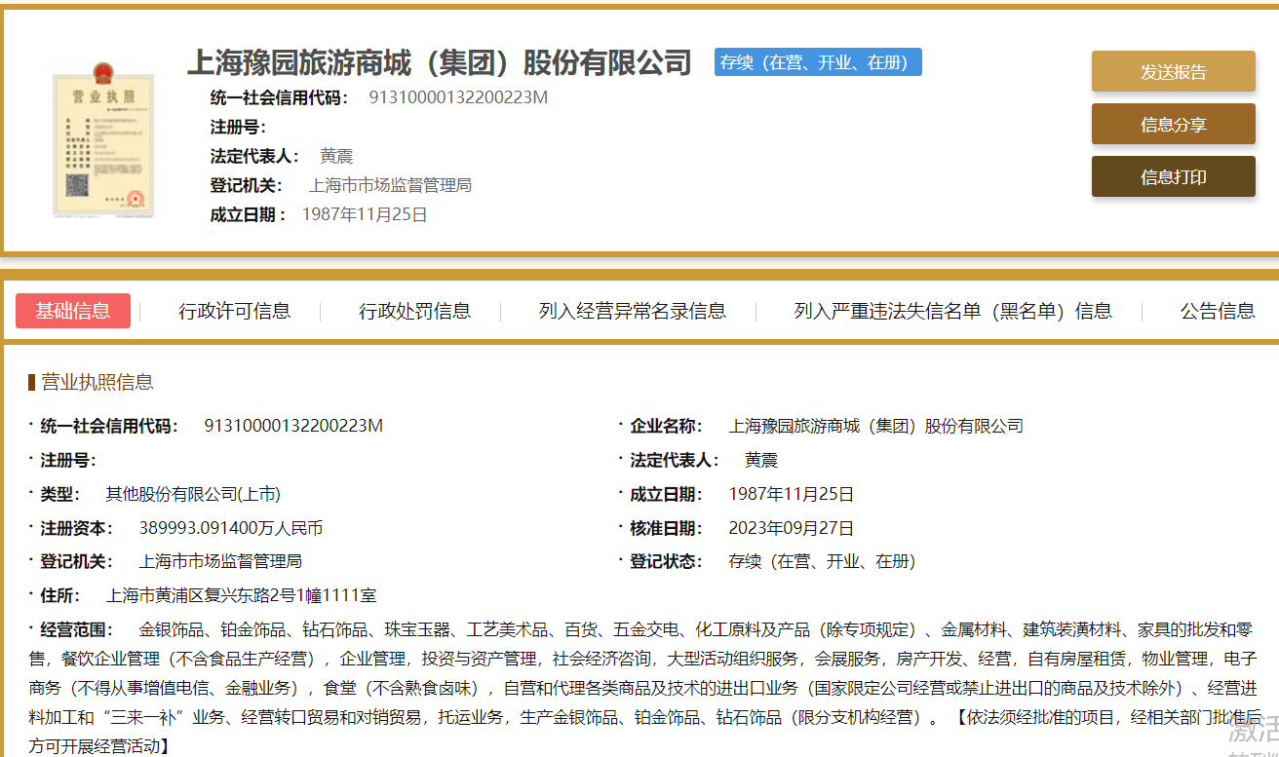
Task: Switch to the 行政许可信息 tab
Action: pyautogui.click(x=234, y=311)
